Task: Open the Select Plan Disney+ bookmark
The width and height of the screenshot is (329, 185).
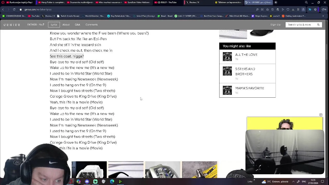Action: click(144, 16)
